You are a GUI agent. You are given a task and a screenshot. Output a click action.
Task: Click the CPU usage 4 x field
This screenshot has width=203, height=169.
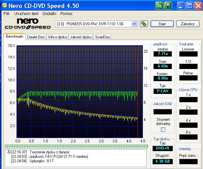coord(188,125)
